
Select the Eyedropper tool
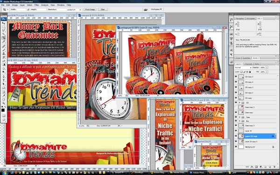click(4, 95)
